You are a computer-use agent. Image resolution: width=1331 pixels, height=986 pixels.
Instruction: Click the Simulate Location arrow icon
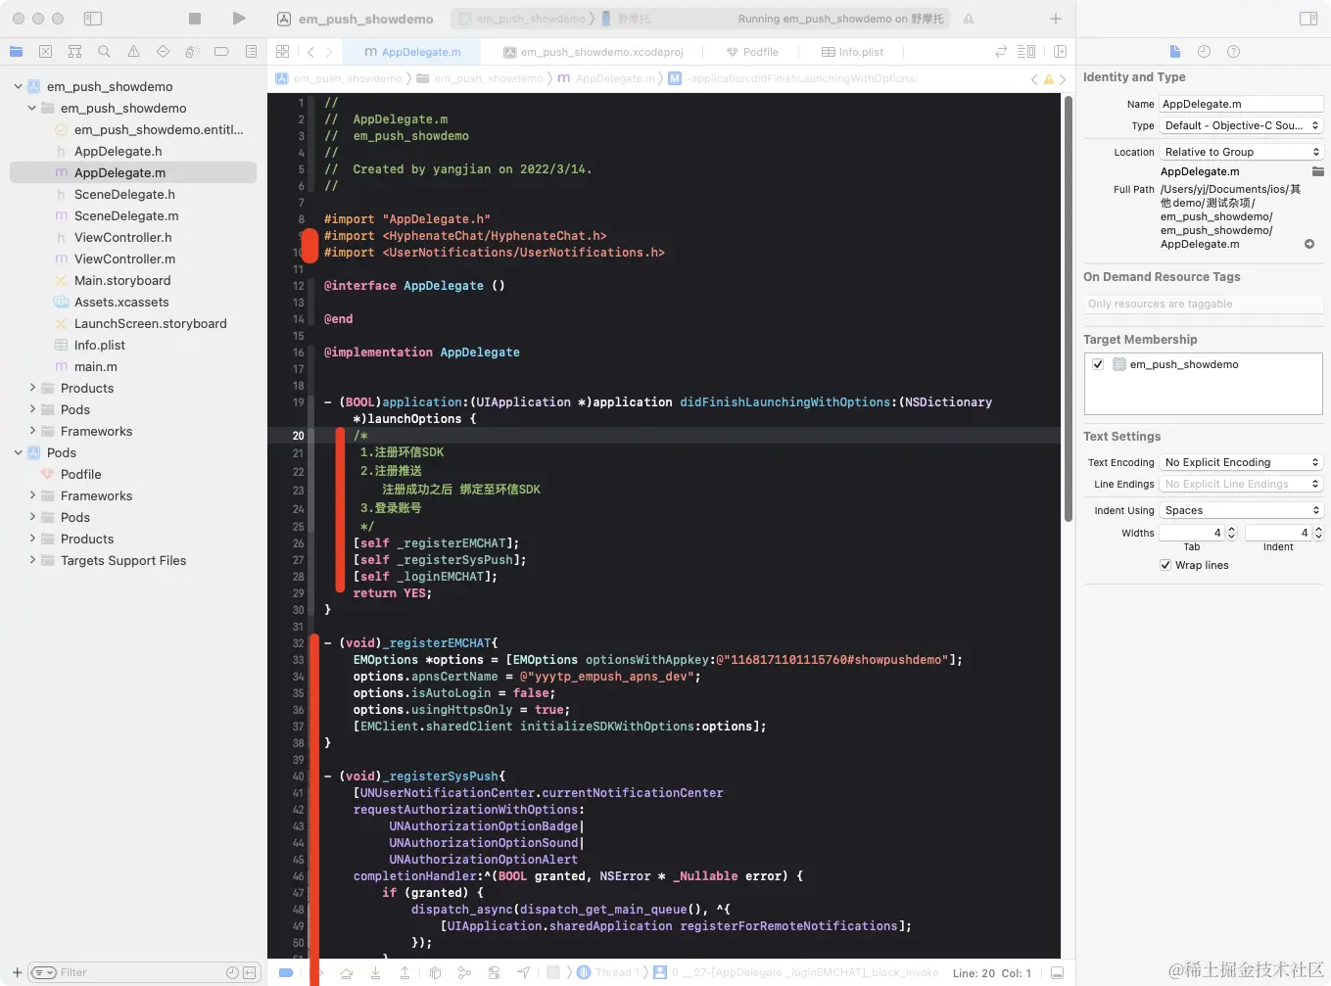point(524,972)
